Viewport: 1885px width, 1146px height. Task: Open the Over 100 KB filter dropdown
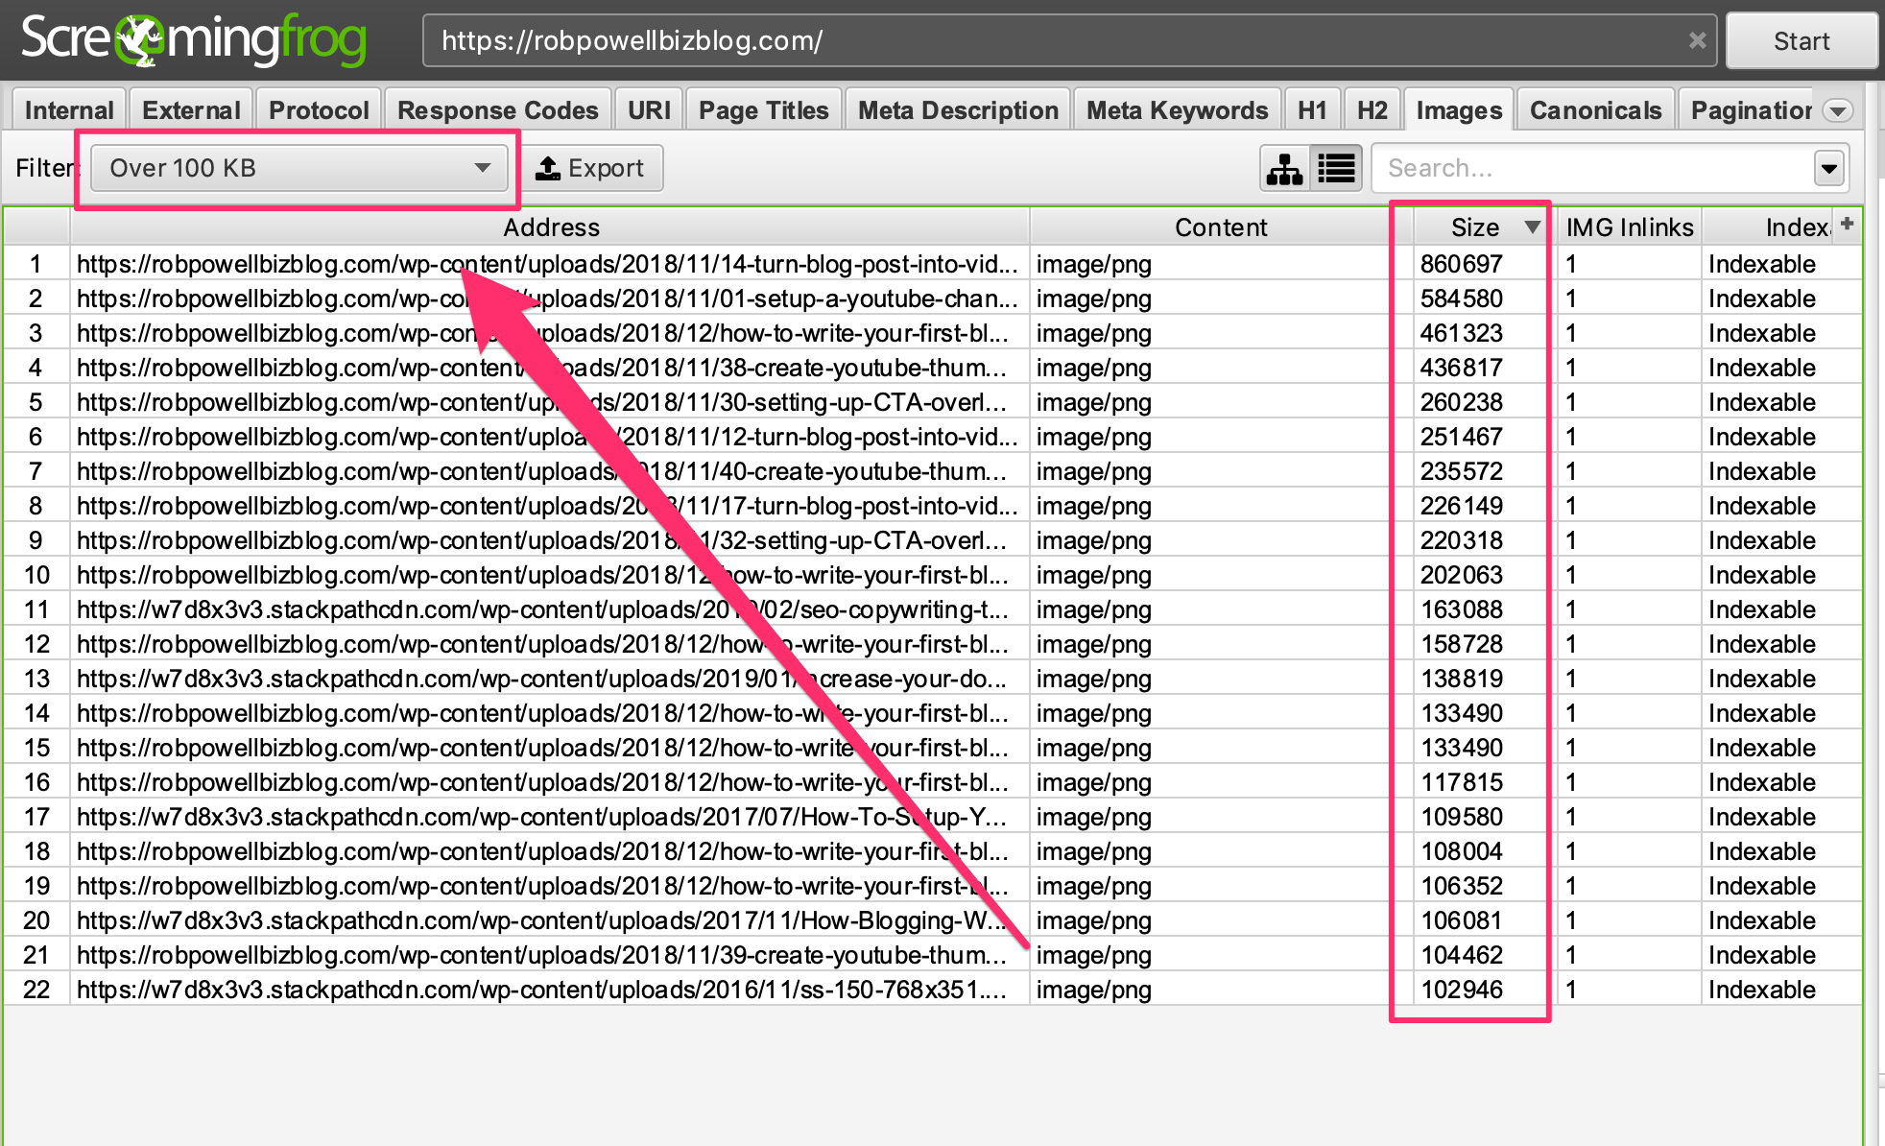(x=299, y=168)
